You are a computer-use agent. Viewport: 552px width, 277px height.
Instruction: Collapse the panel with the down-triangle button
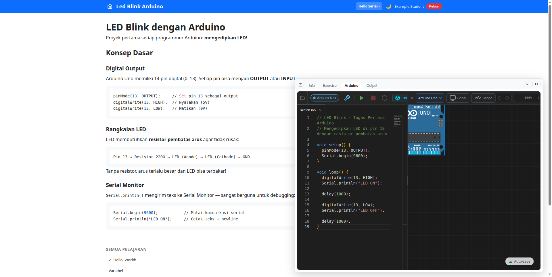coord(527,84)
